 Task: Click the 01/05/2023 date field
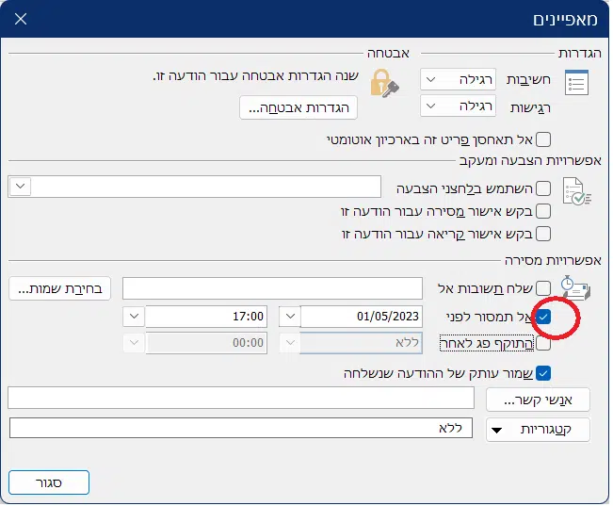tap(362, 317)
